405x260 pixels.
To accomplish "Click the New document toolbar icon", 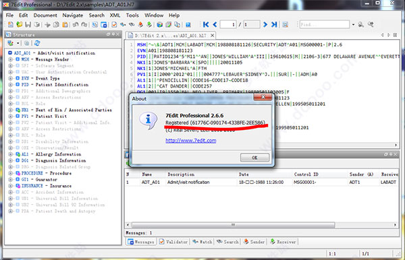I will point(11,24).
